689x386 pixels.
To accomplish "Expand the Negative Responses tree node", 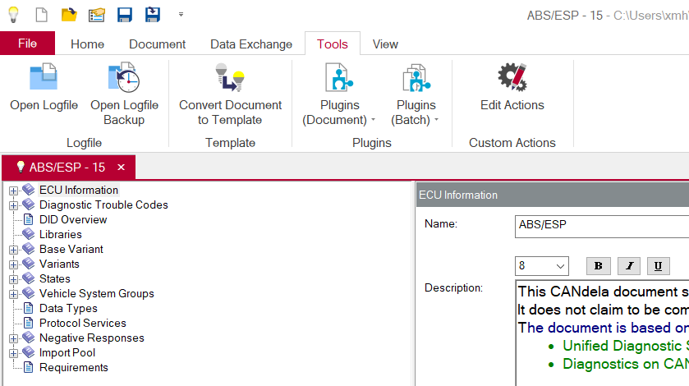I will pyautogui.click(x=14, y=338).
